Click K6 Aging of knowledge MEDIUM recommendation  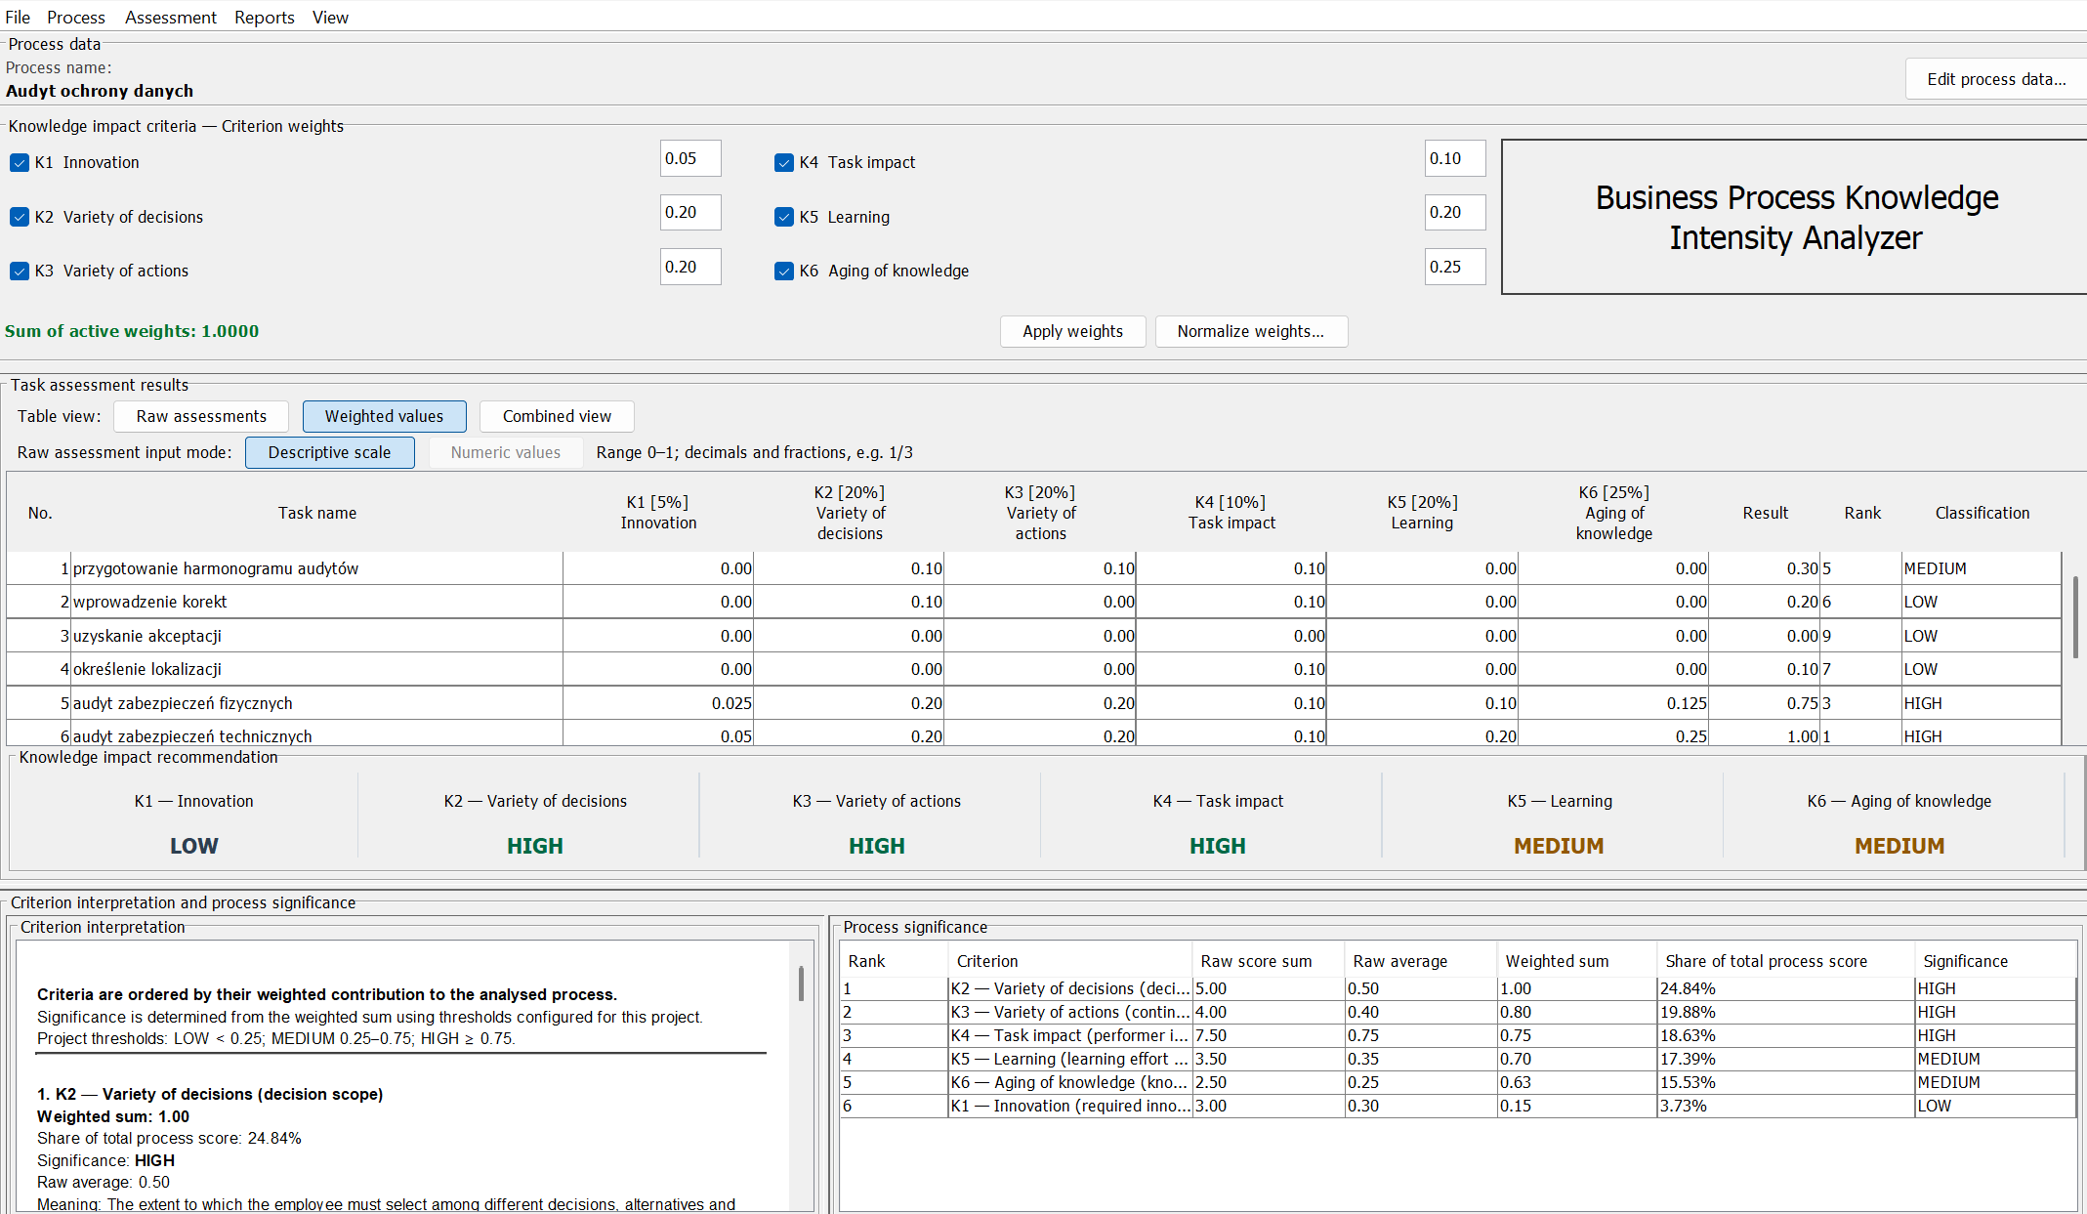pyautogui.click(x=1899, y=846)
